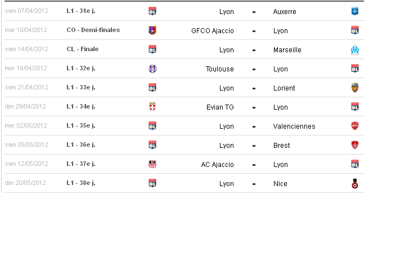Viewport: 405px width, 253px height.
Task: Click the Auxerre club crest icon
Action: pyautogui.click(x=355, y=11)
